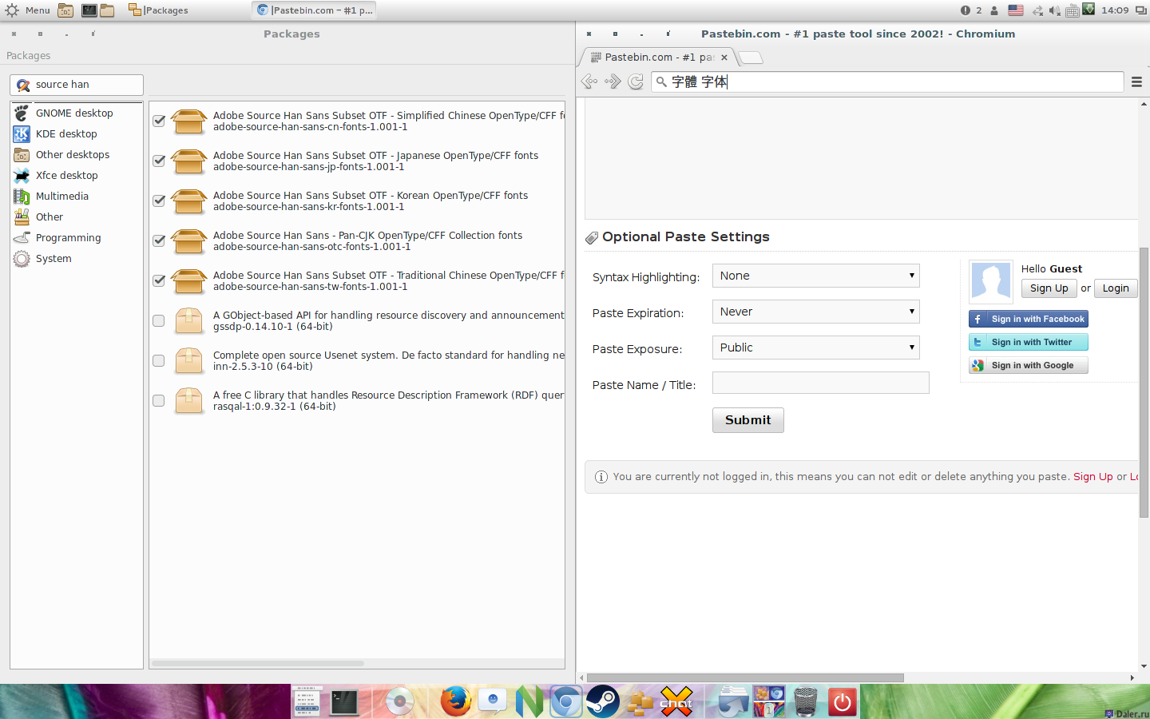
Task: Click the package search box containing source han
Action: point(77,85)
